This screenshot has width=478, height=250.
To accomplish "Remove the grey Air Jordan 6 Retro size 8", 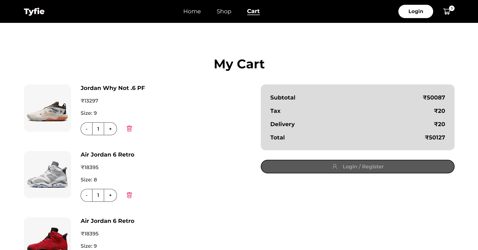I will click(x=129, y=195).
